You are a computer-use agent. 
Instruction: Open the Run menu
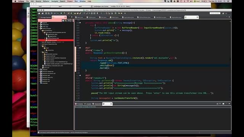click(76, 1)
